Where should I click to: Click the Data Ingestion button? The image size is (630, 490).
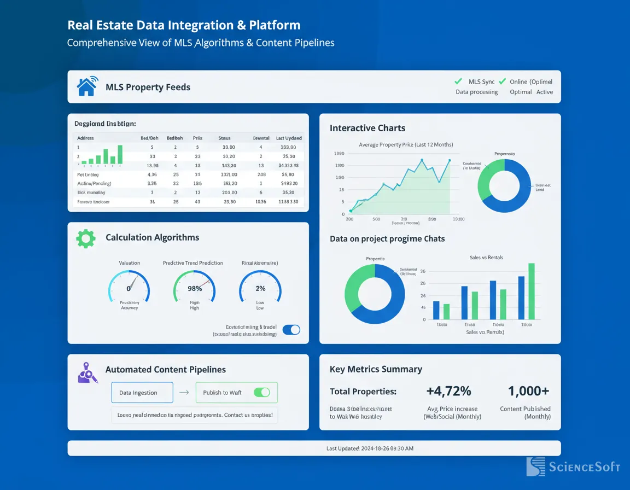pyautogui.click(x=142, y=392)
